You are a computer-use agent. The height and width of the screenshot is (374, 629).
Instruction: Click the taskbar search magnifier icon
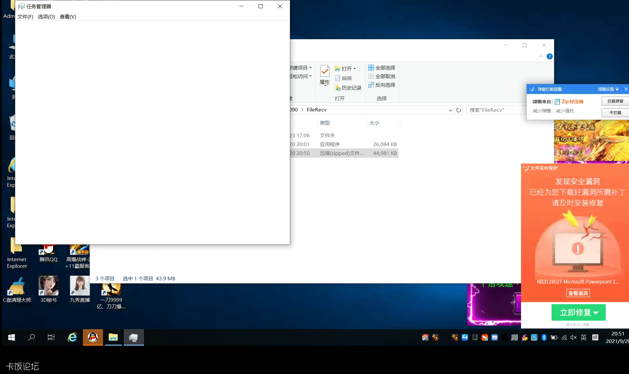click(x=31, y=337)
